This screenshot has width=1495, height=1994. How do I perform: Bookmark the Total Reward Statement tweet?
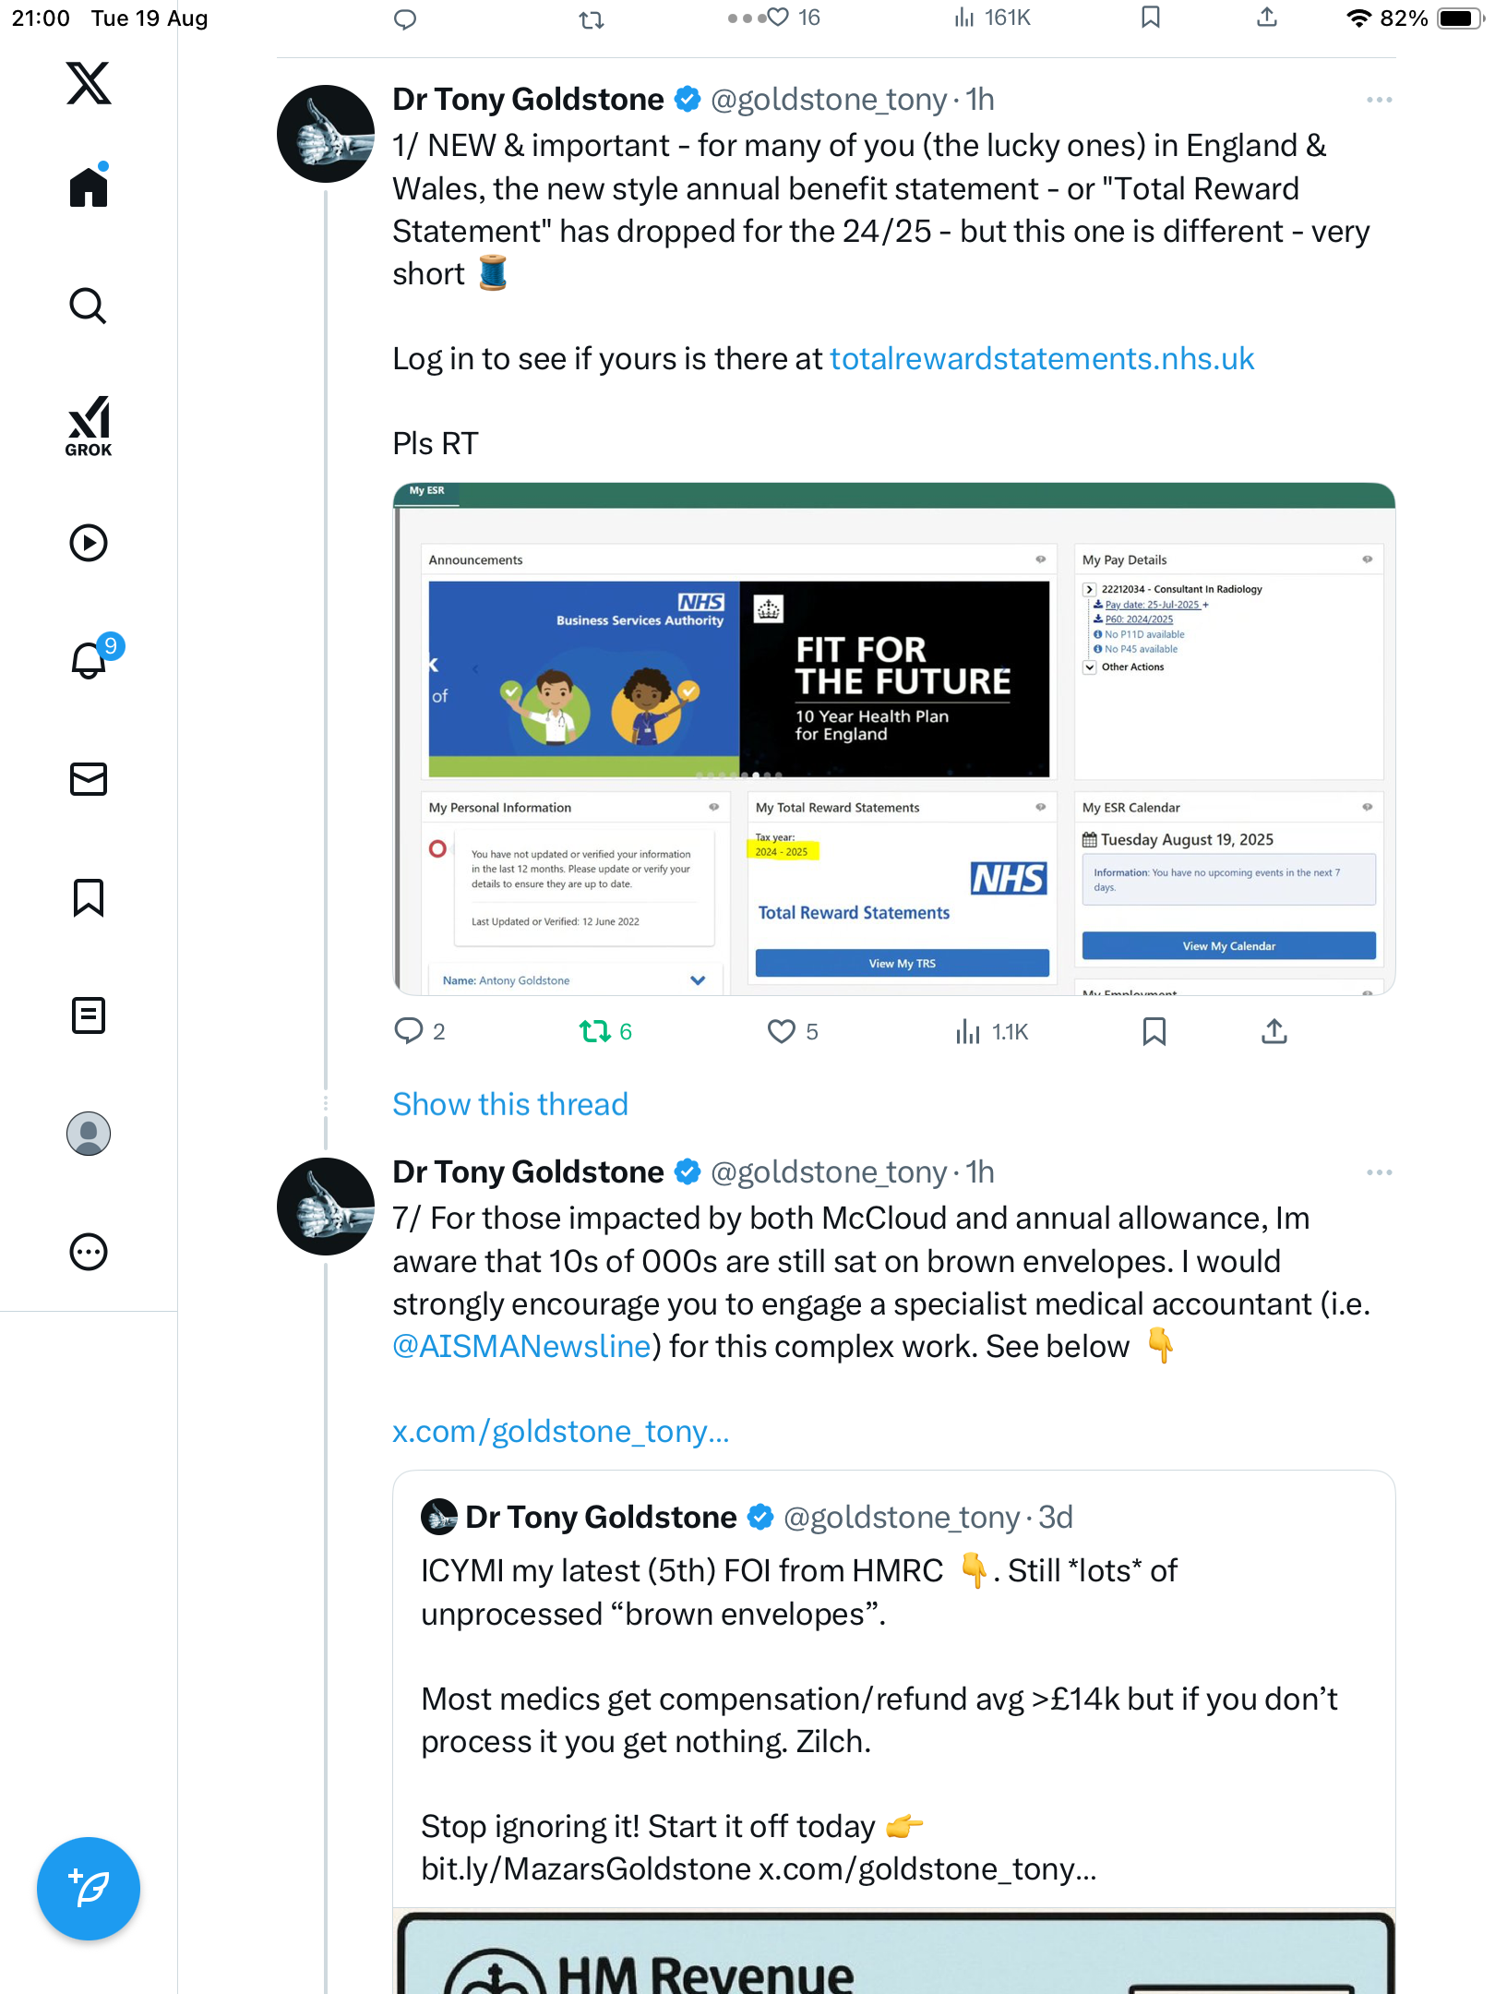pyautogui.click(x=1154, y=1031)
